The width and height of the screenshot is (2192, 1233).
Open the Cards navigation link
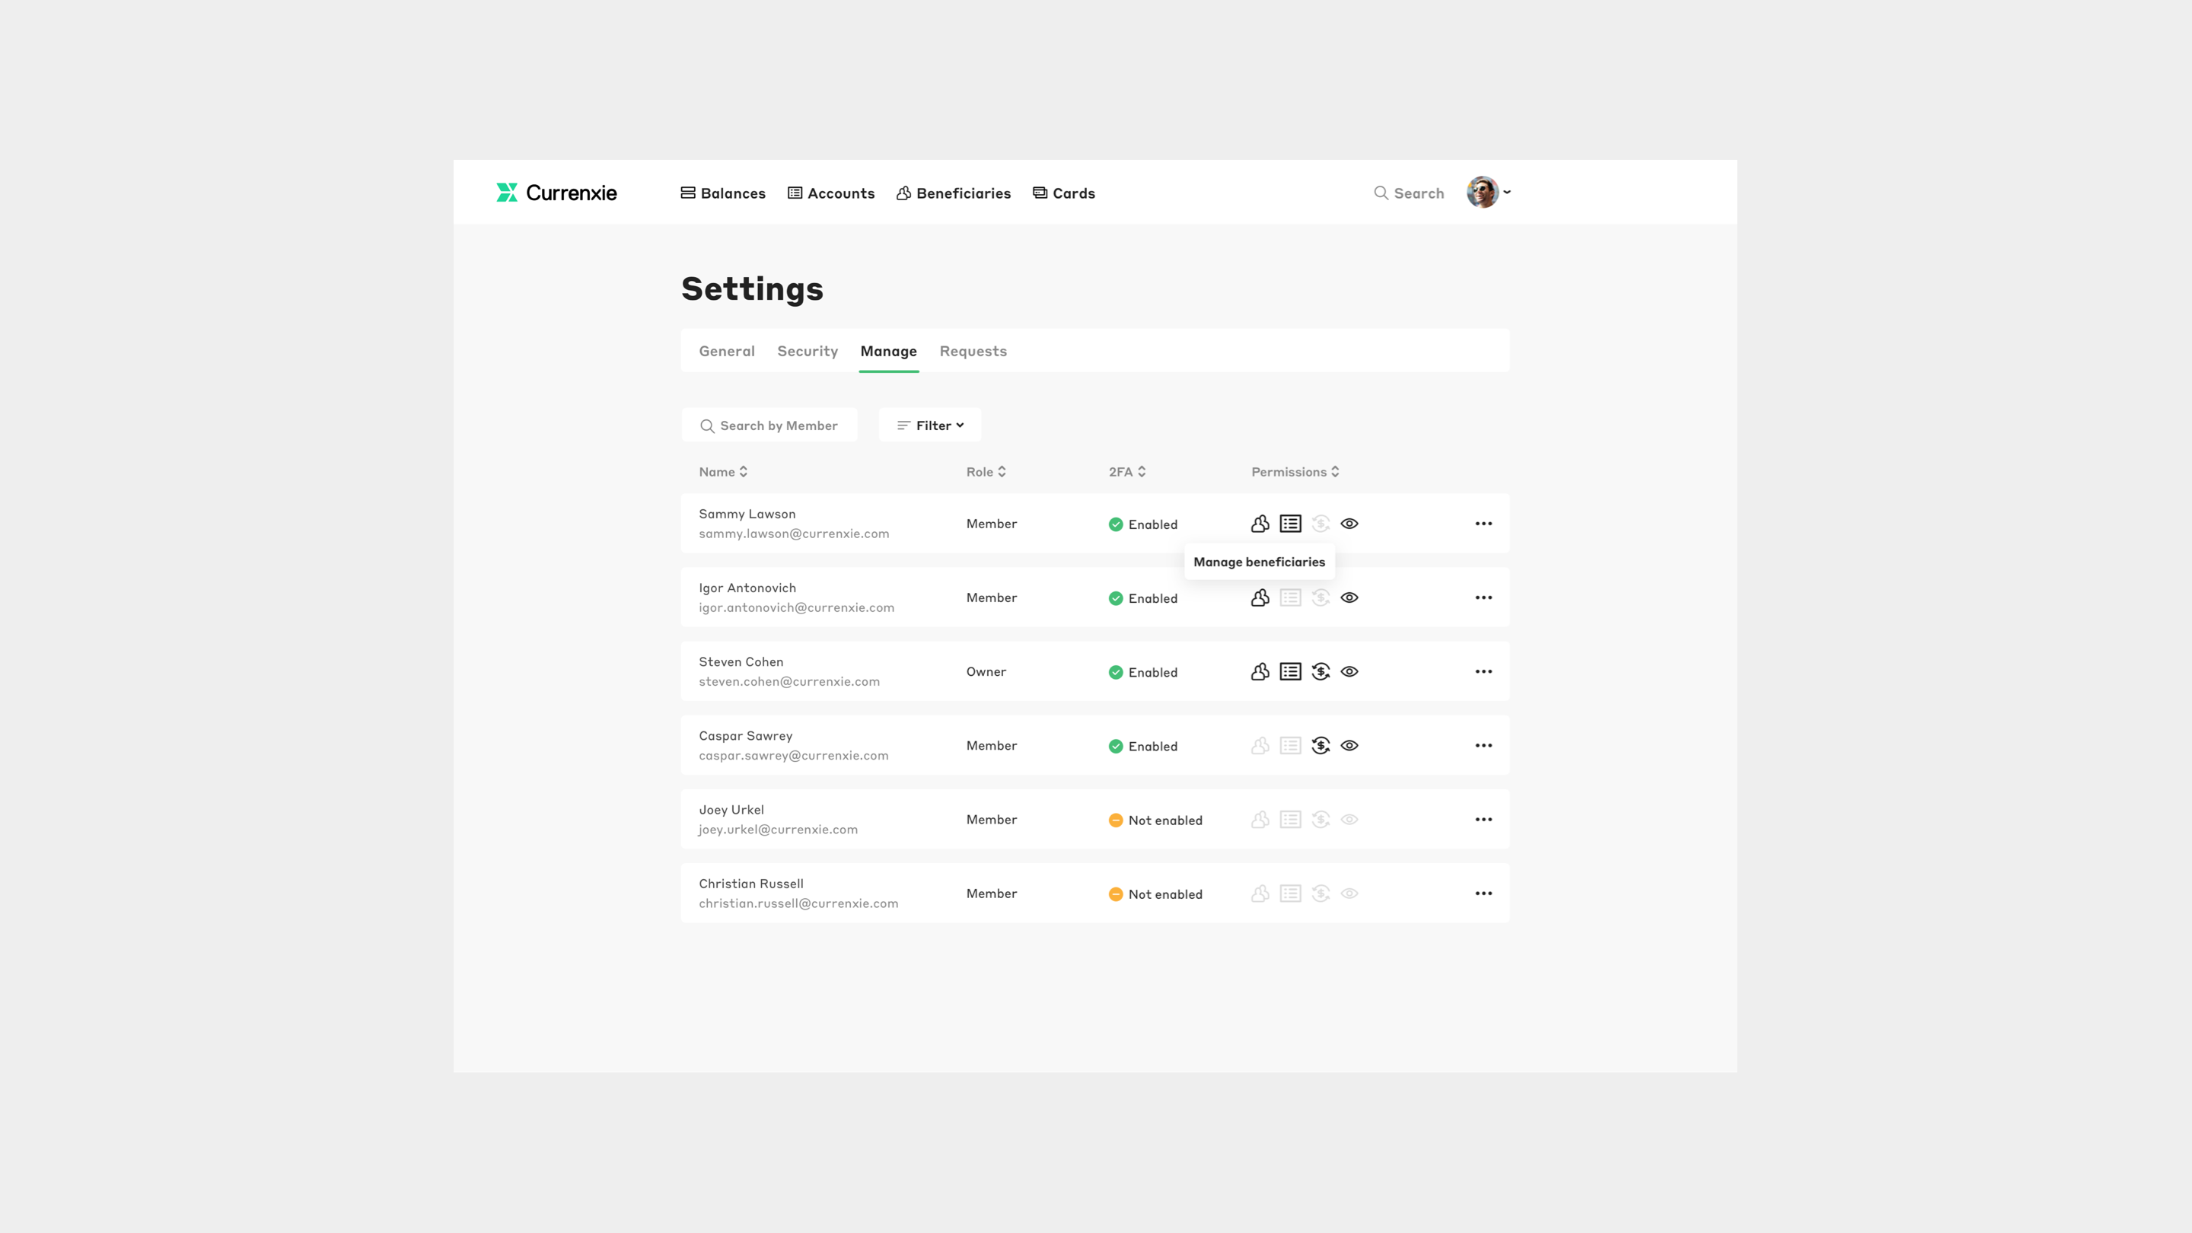[x=1064, y=193]
